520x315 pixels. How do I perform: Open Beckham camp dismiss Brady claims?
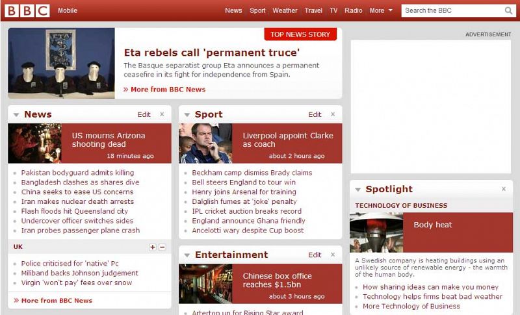252,173
